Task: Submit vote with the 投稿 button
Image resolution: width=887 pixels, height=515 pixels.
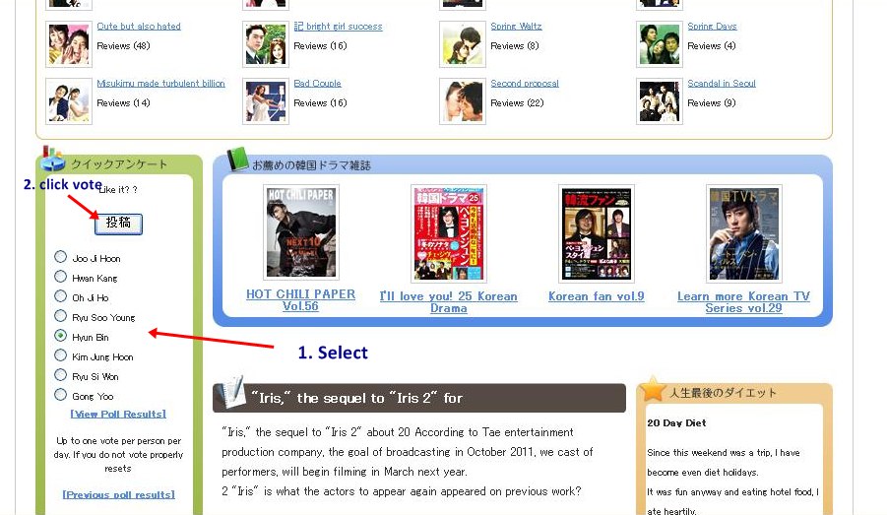Action: point(118,223)
